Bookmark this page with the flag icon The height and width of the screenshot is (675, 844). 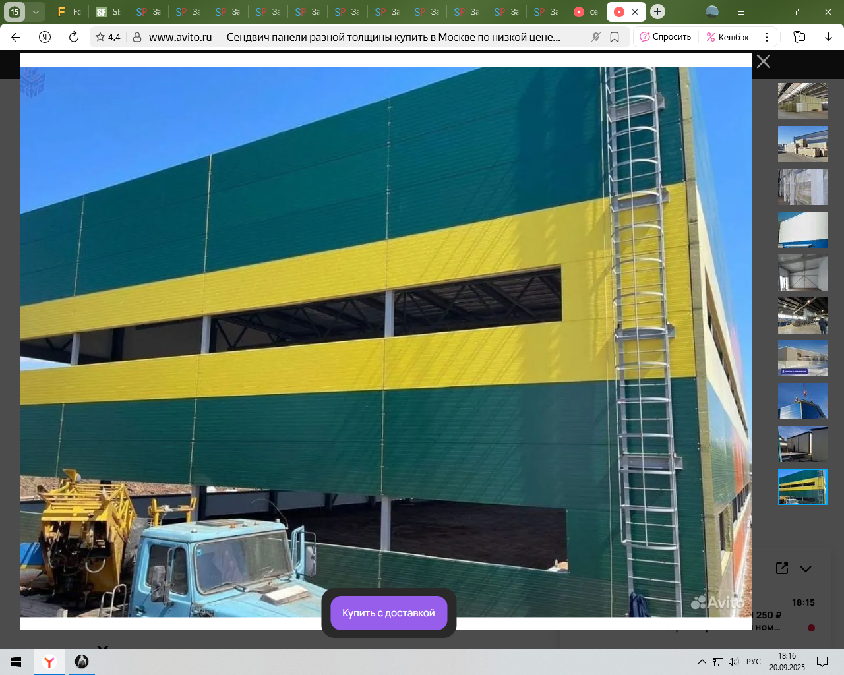point(615,37)
